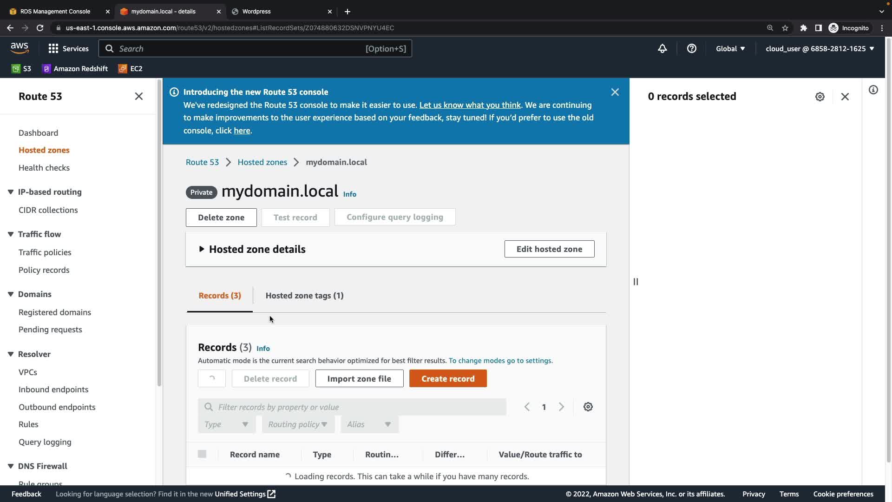Click the Create record button
Viewport: 892px width, 502px height.
tap(448, 379)
